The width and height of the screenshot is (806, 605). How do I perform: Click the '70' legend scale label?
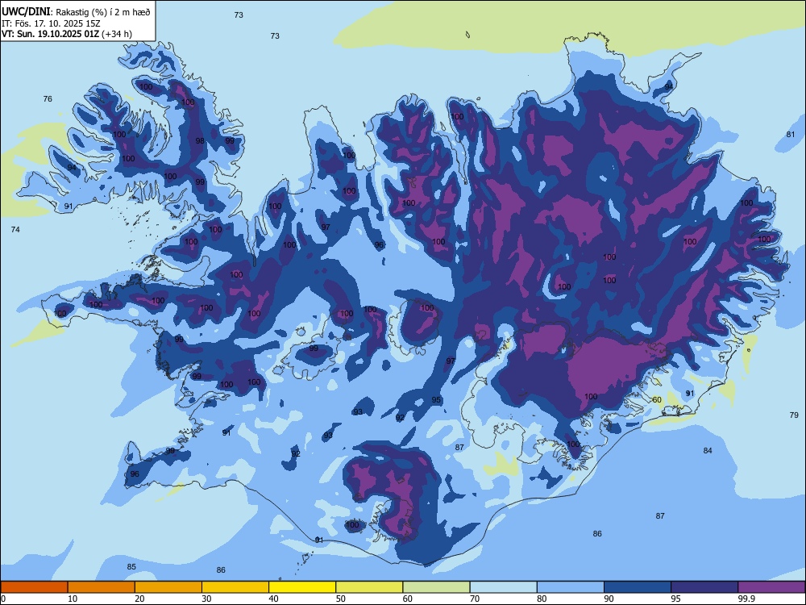[x=475, y=599]
